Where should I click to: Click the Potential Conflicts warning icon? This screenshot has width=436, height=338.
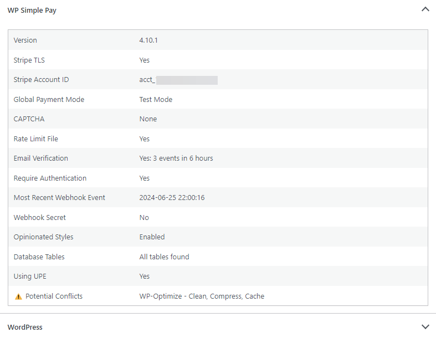click(x=18, y=296)
